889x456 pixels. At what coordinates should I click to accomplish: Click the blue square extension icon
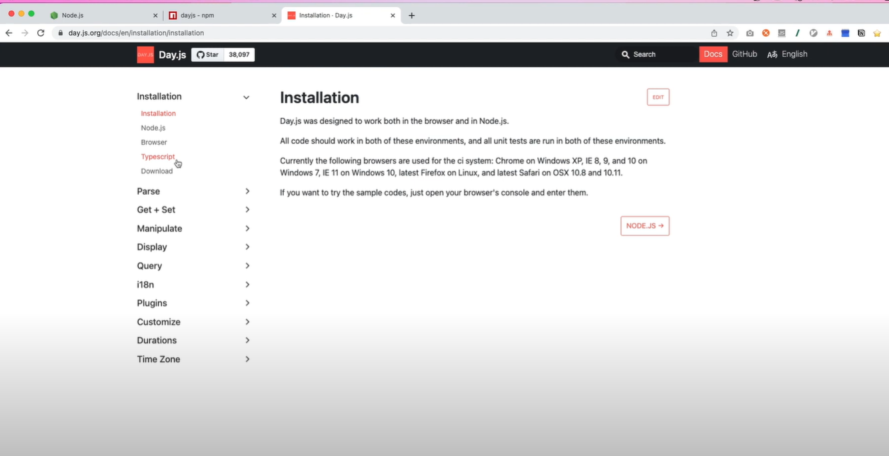(x=845, y=33)
